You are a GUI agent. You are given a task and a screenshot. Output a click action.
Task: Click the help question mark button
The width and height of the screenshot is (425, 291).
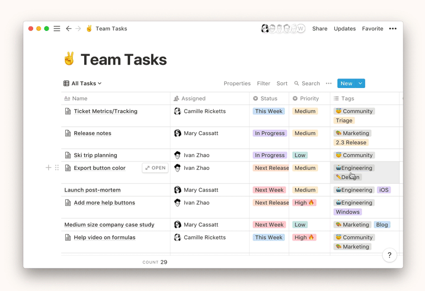(389, 255)
